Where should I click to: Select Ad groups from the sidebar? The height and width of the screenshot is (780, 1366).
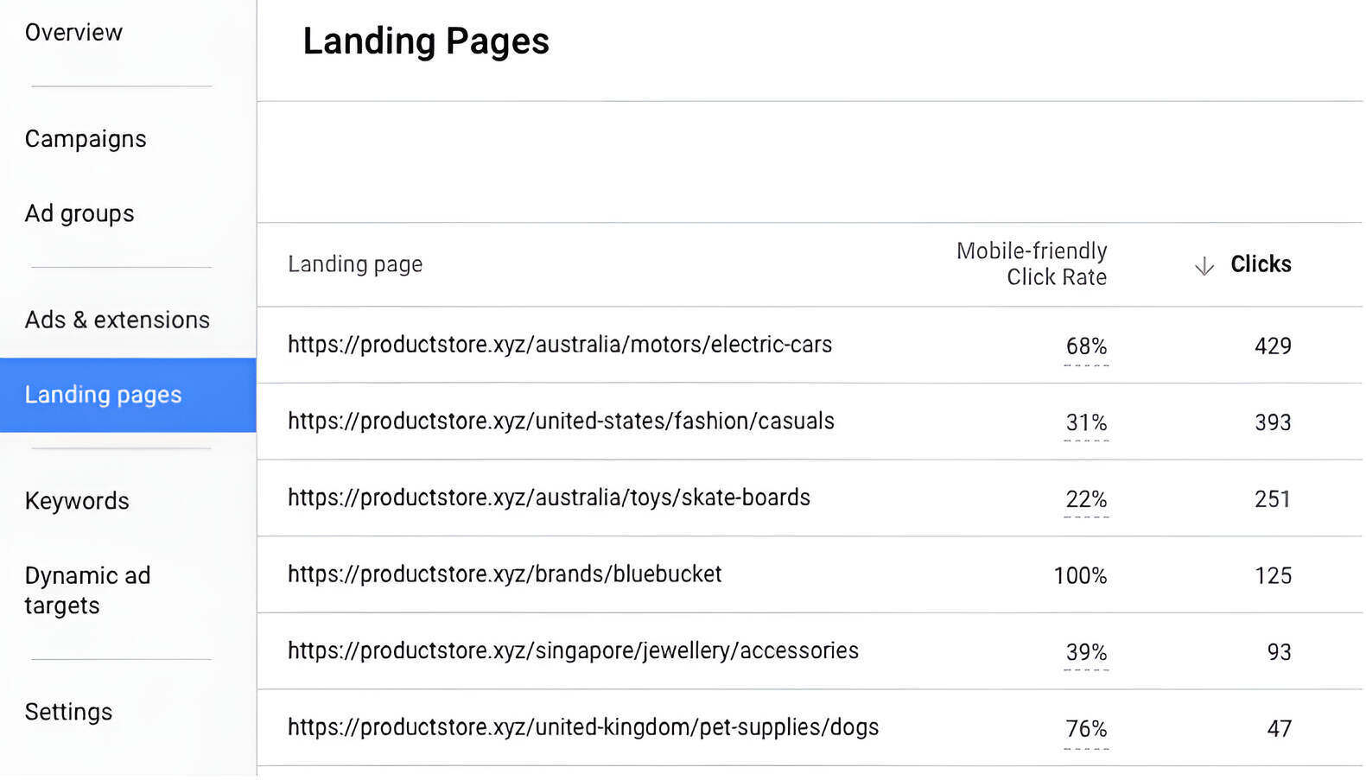[79, 213]
